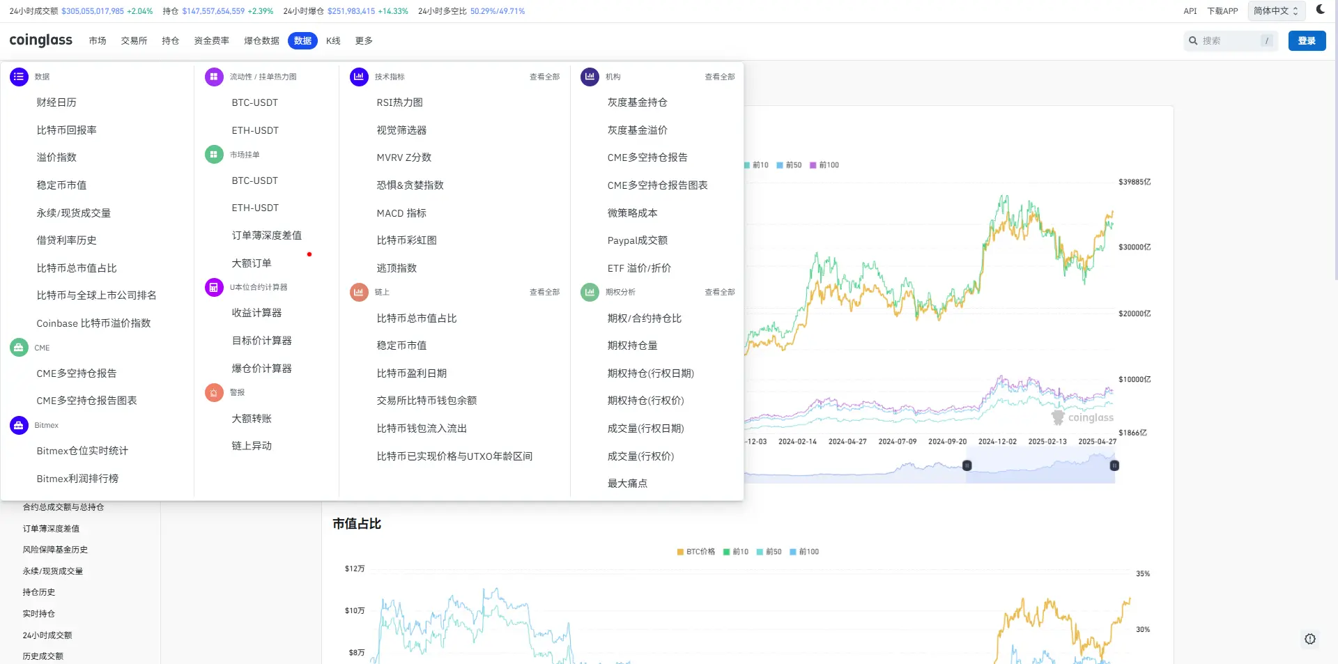The height and width of the screenshot is (664, 1338).
Task: Click the left range slider handle
Action: [967, 465]
